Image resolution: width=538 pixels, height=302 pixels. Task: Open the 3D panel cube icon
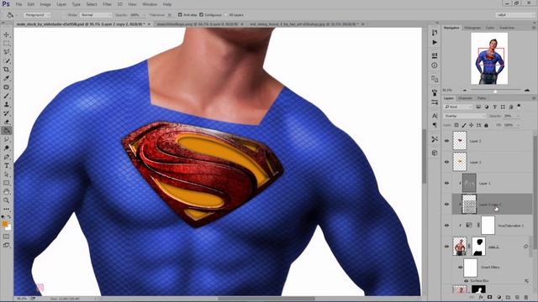[435, 153]
